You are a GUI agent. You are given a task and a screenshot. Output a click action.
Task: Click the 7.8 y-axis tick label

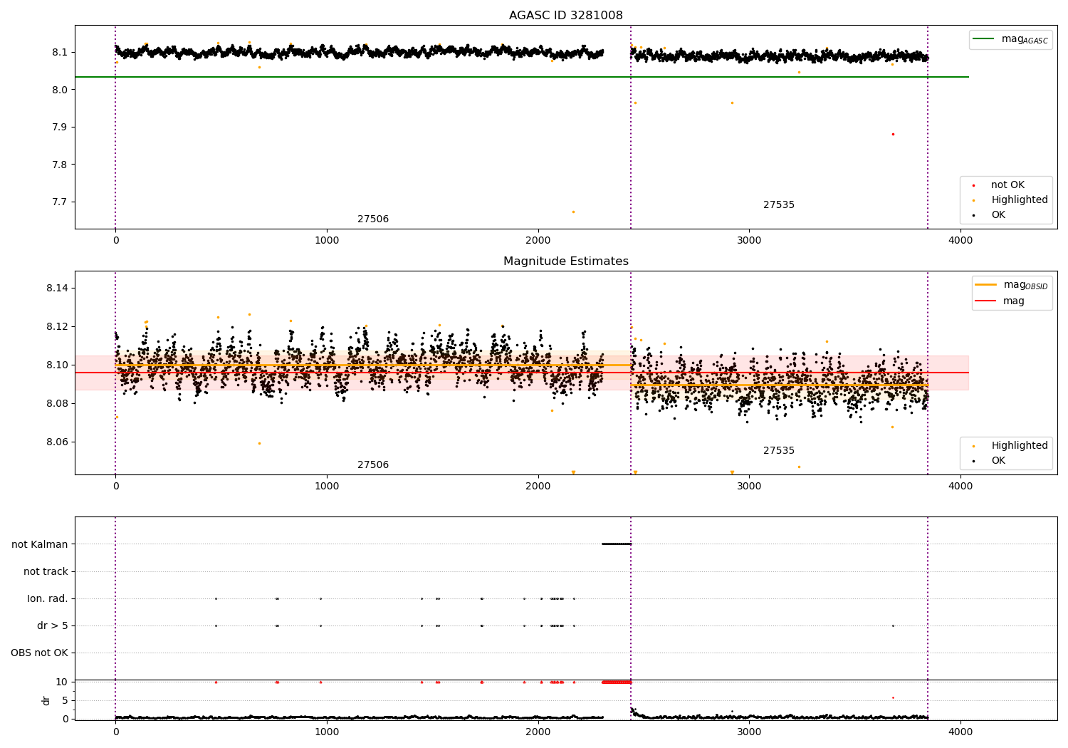pos(60,165)
